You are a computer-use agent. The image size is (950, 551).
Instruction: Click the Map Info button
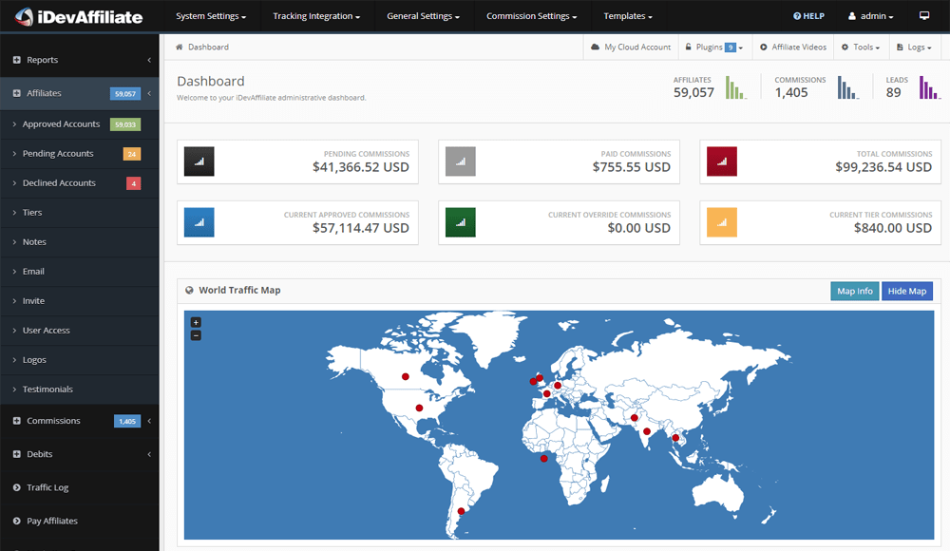pos(854,291)
